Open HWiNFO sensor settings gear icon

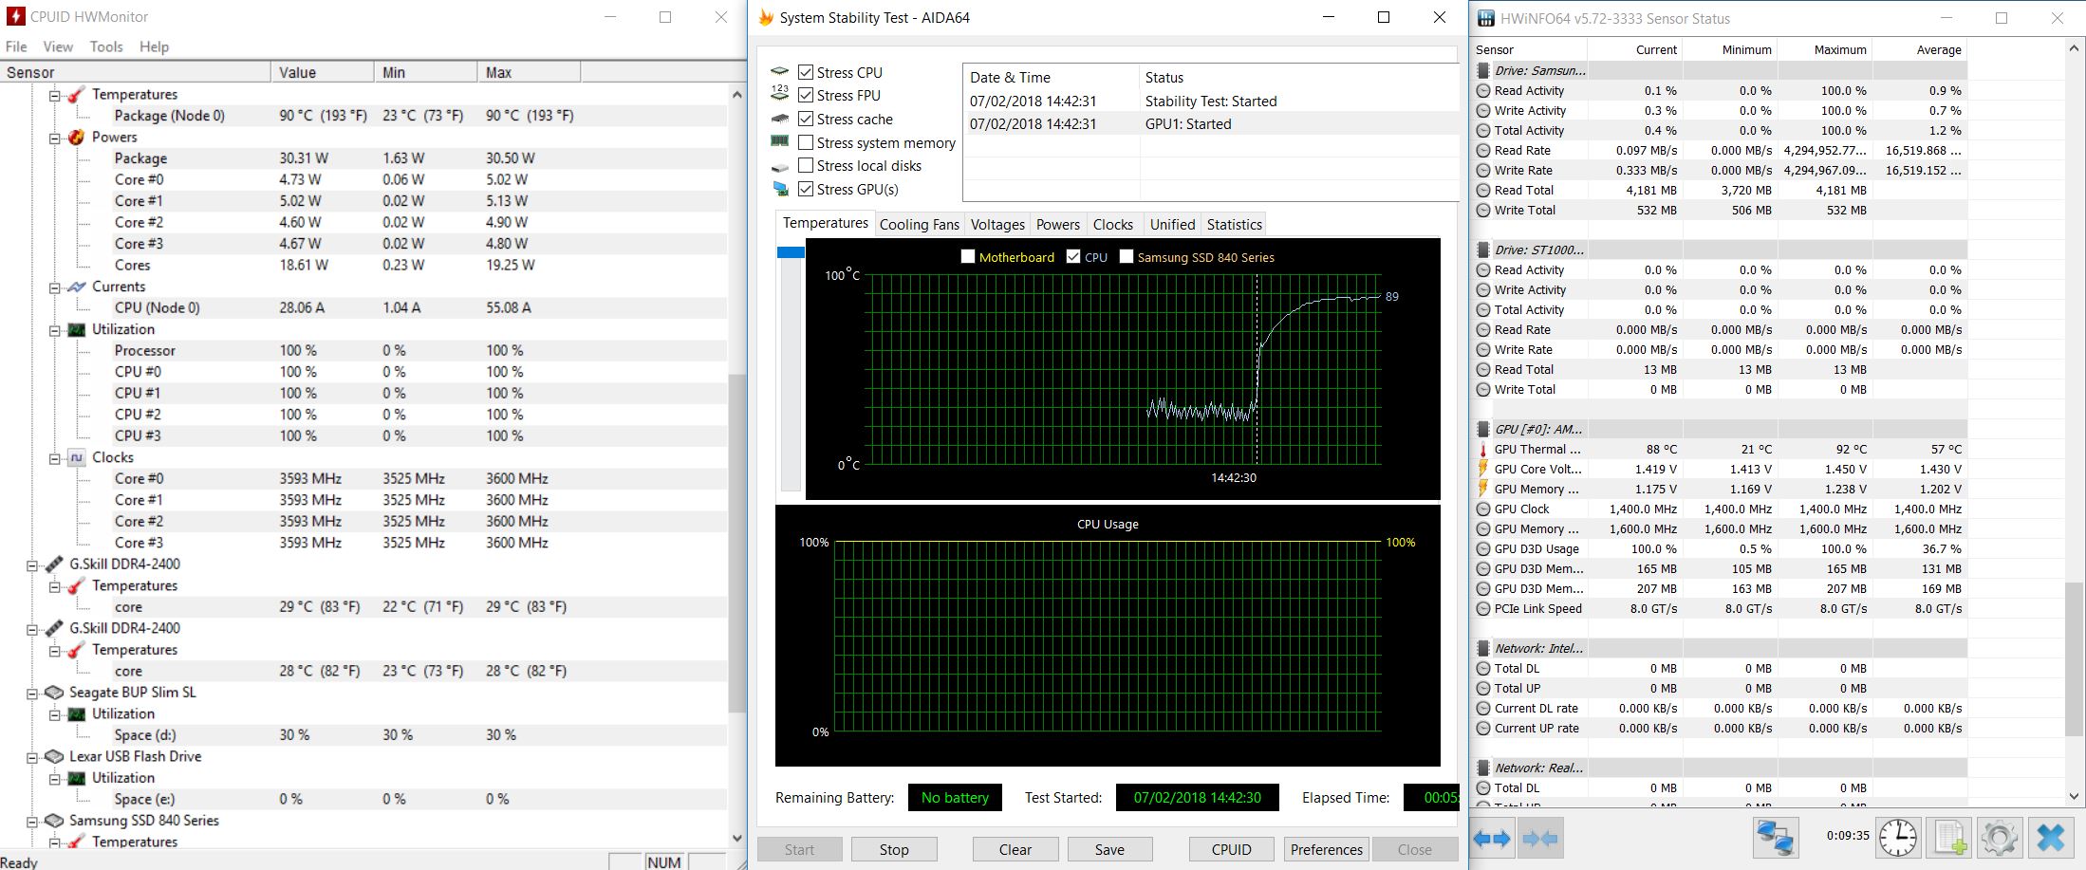[x=1999, y=838]
